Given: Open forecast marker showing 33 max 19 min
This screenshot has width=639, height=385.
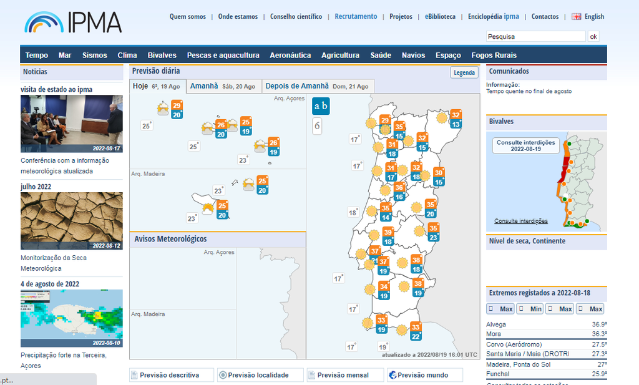Looking at the screenshot, I should (x=381, y=324).
